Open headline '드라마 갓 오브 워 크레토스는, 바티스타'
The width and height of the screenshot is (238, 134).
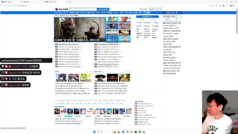(77, 40)
